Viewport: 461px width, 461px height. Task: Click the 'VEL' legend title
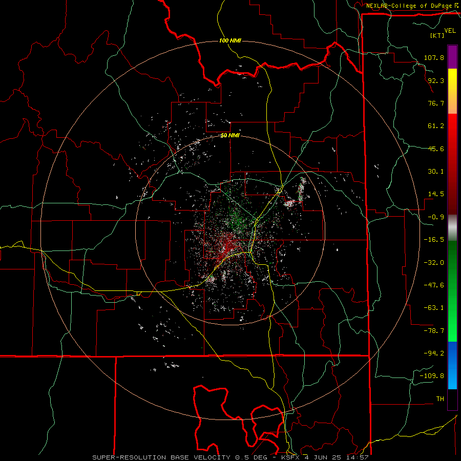[450, 31]
